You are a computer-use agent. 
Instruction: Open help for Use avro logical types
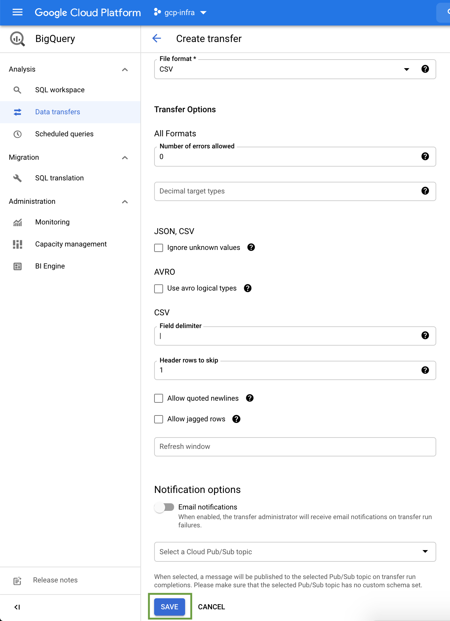(248, 288)
